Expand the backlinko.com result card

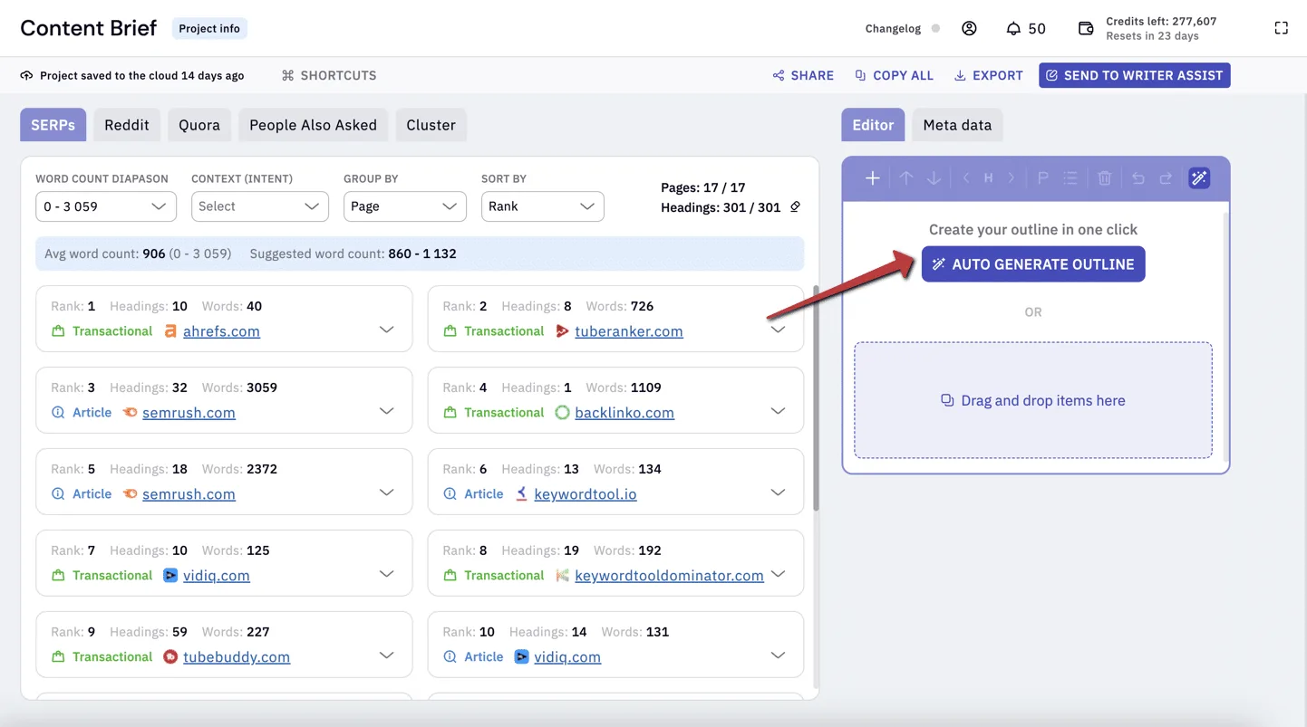(x=778, y=411)
